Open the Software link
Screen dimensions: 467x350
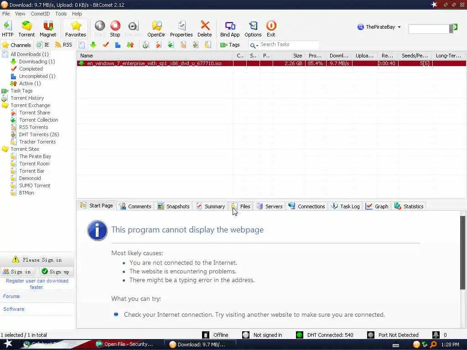point(14,309)
